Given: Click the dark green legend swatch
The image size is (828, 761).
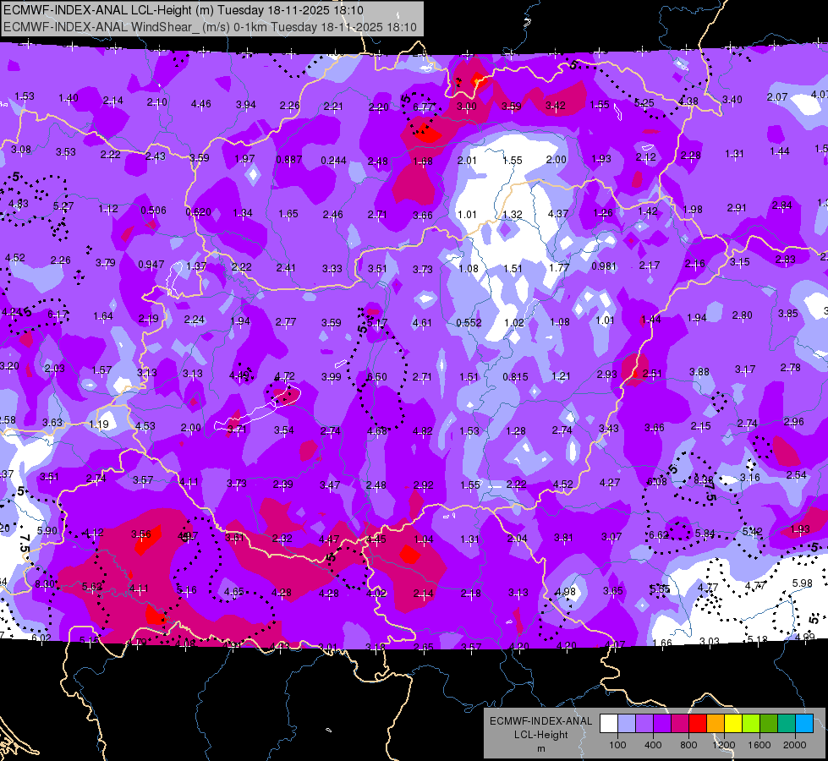Looking at the screenshot, I should click(x=769, y=724).
